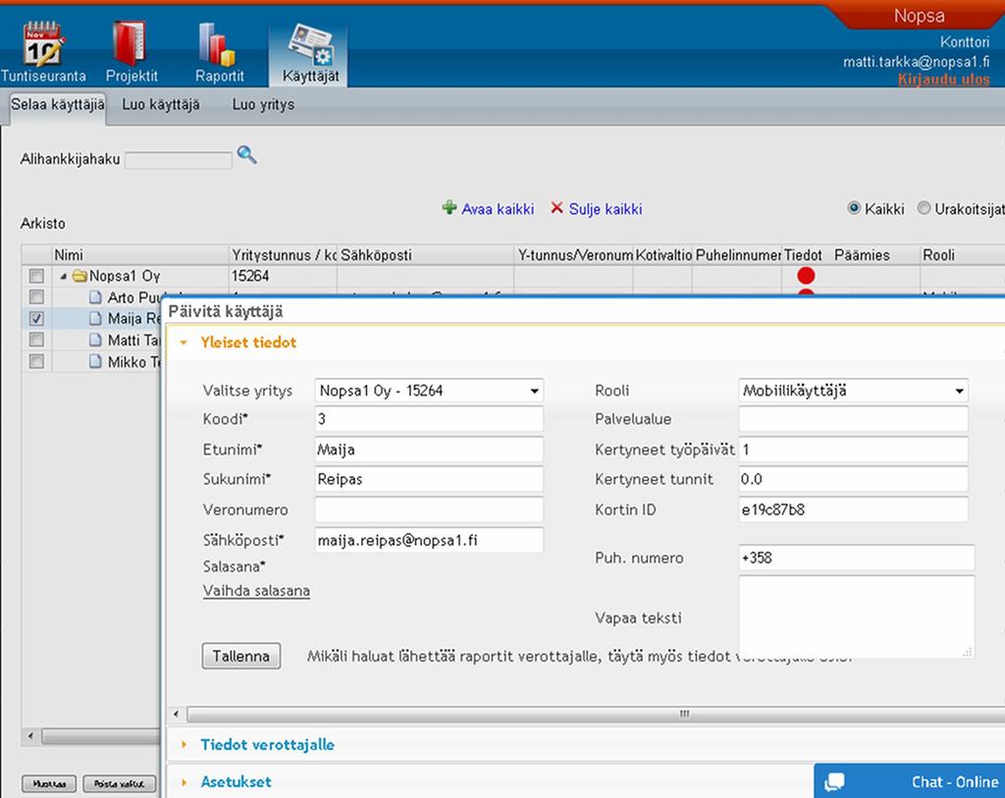1005x798 pixels.
Task: Open the Tuntiseuranta calendar icon
Action: coord(43,43)
